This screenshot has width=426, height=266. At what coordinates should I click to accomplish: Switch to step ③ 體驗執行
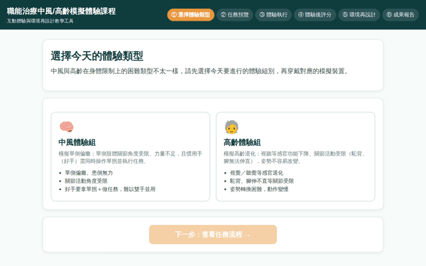[x=274, y=15]
